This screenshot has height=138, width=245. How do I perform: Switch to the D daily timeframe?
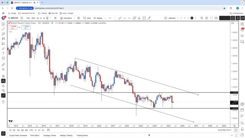coord(41,18)
